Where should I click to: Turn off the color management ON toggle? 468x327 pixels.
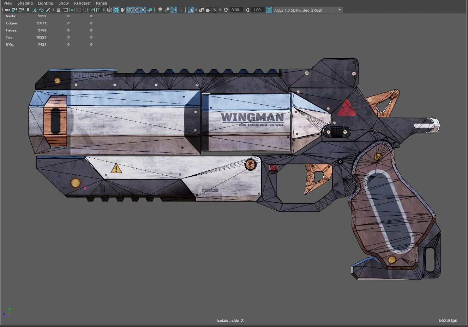(x=268, y=10)
